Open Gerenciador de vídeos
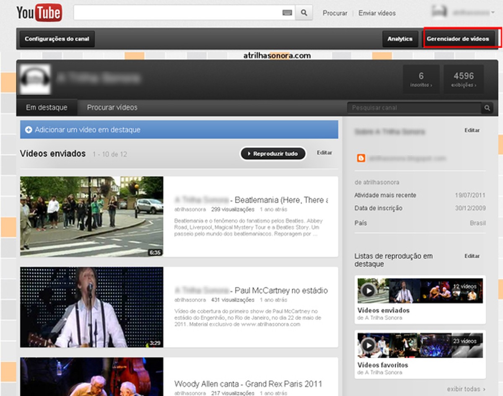Viewport: 503px width, 396px height. coord(458,39)
